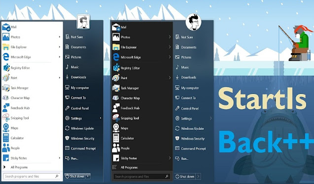Click the Photos icon in the light Start menu
The width and height of the screenshot is (314, 184).
point(6,37)
